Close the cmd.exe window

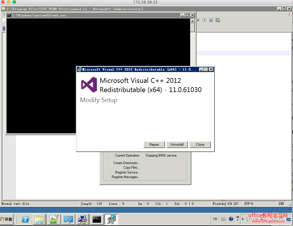[192, 15]
